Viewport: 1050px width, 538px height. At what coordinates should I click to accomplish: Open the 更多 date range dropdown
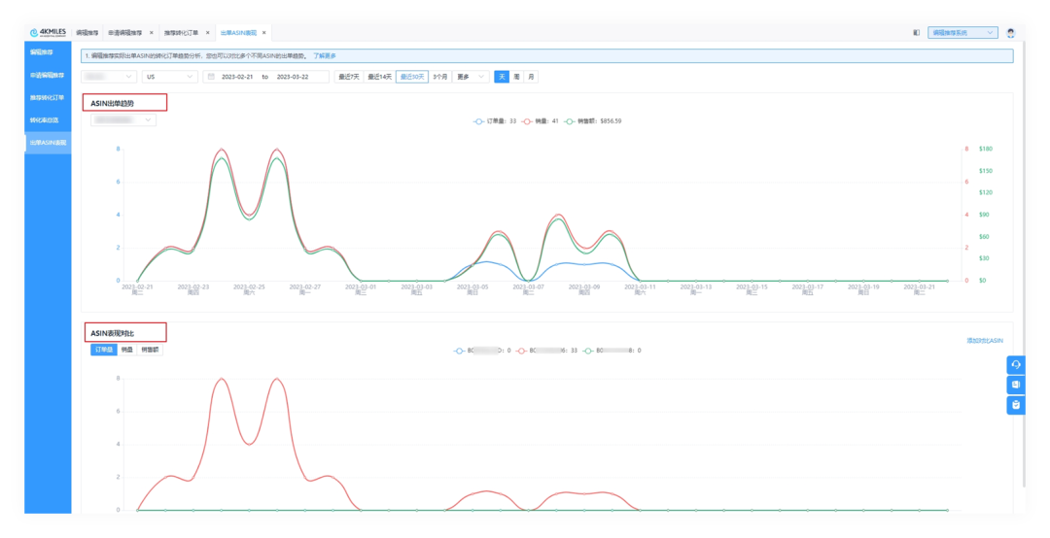point(471,77)
